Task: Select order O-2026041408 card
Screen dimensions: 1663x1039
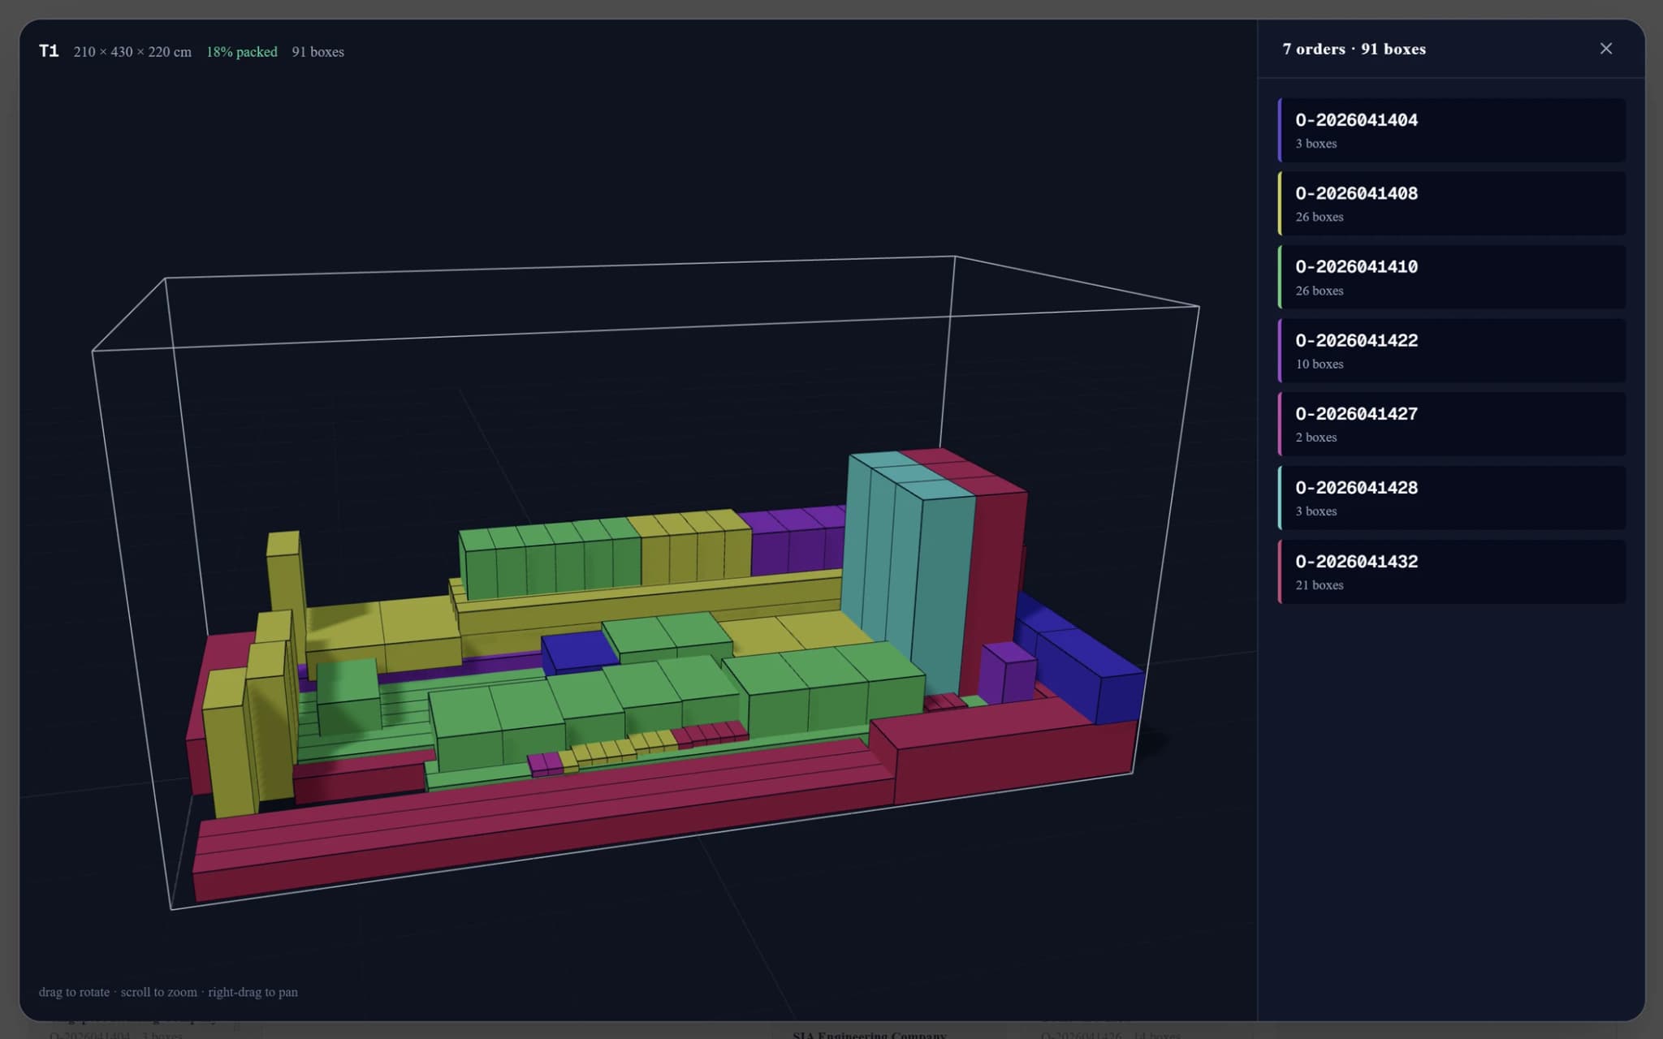Action: point(1452,204)
